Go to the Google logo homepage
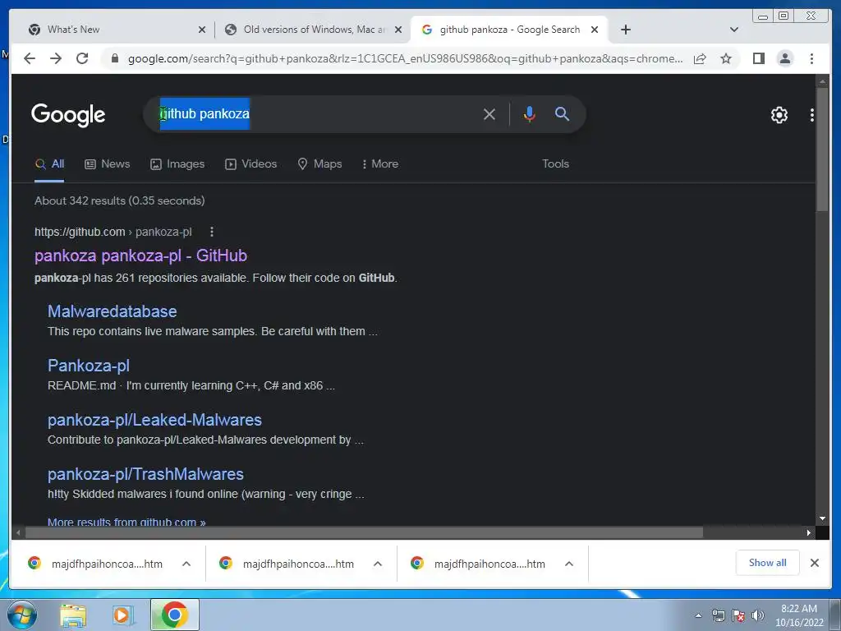Viewport: 841px width, 631px height. (x=68, y=114)
